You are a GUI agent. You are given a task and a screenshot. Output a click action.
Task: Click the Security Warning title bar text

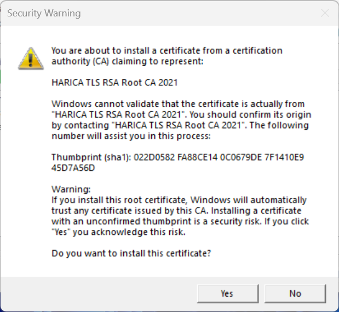(44, 13)
